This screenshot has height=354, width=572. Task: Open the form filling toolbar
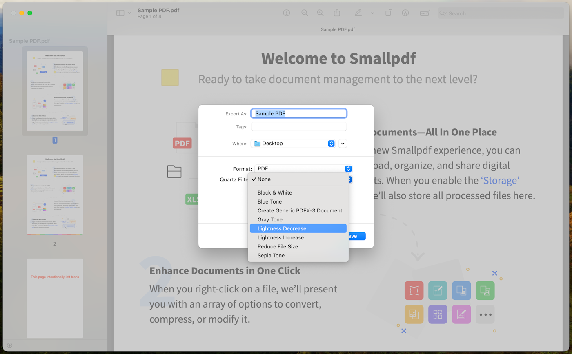(x=425, y=13)
